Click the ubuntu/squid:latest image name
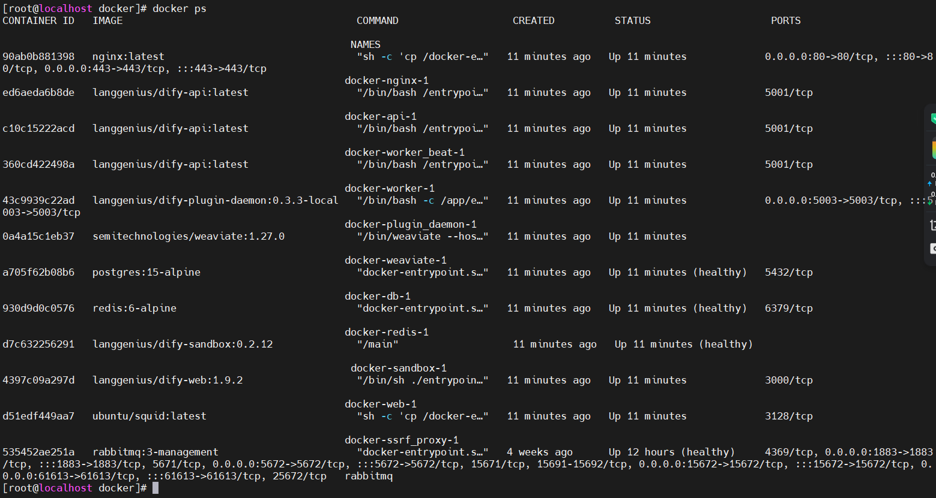This screenshot has height=498, width=936. [x=149, y=416]
